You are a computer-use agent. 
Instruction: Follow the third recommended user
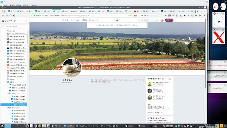pyautogui.click(x=158, y=98)
